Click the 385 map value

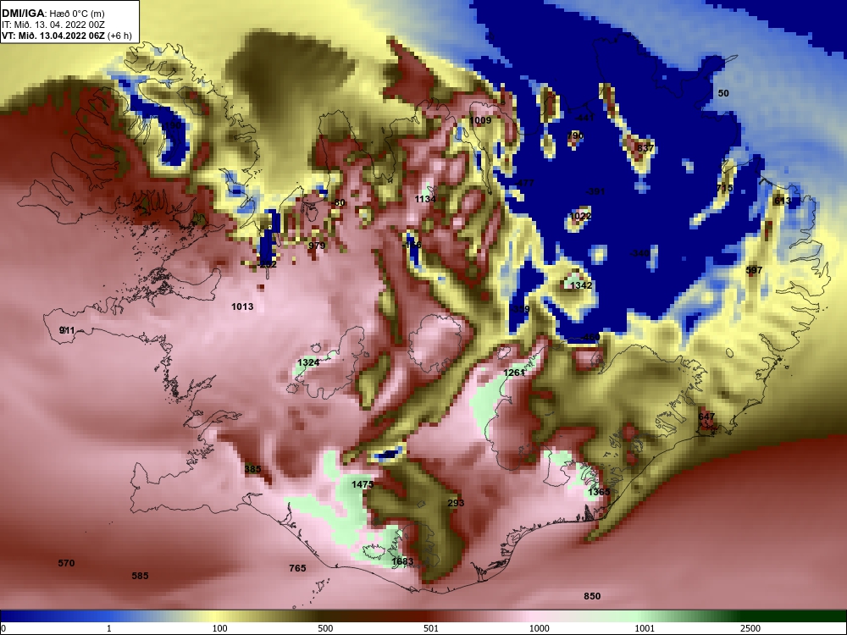[252, 469]
